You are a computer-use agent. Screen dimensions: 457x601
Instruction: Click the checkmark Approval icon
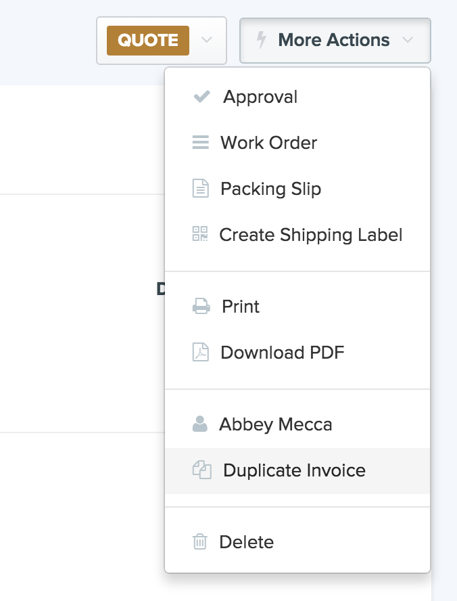(201, 96)
